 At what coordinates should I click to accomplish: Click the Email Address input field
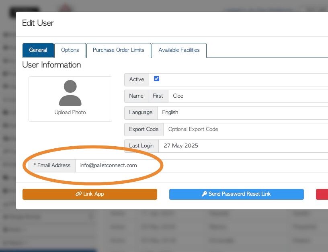point(202,166)
